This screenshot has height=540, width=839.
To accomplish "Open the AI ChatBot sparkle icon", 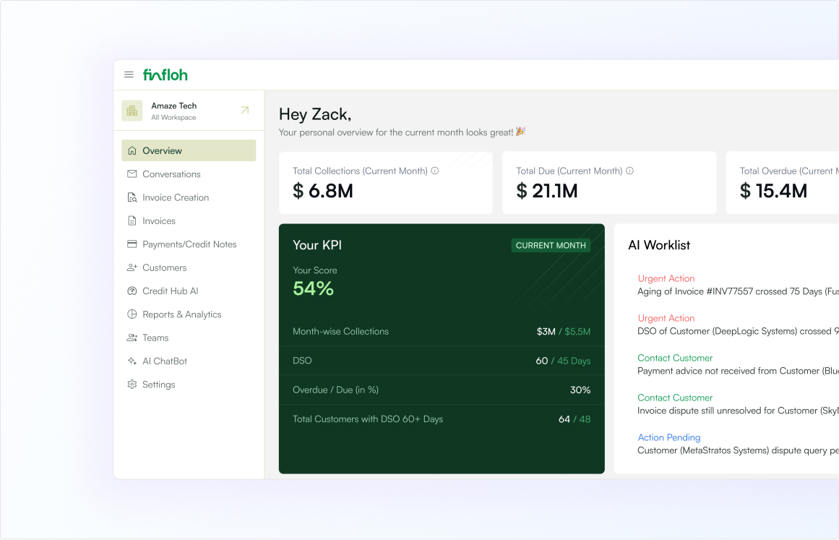I will (x=132, y=361).
